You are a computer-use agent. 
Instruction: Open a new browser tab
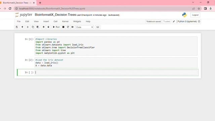[x=40, y=3]
